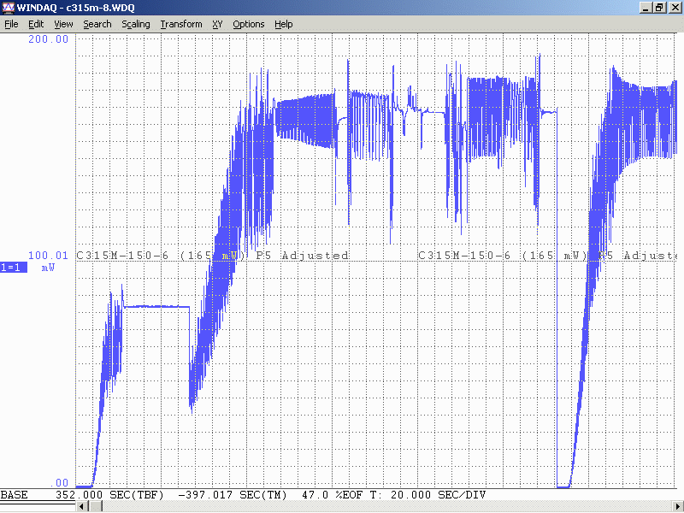This screenshot has width=684, height=513.
Task: Open the Options menu
Action: 249,24
